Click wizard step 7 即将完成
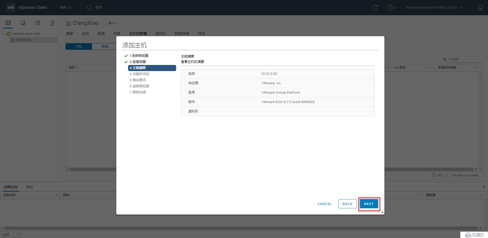The width and height of the screenshot is (488, 238). tap(138, 92)
